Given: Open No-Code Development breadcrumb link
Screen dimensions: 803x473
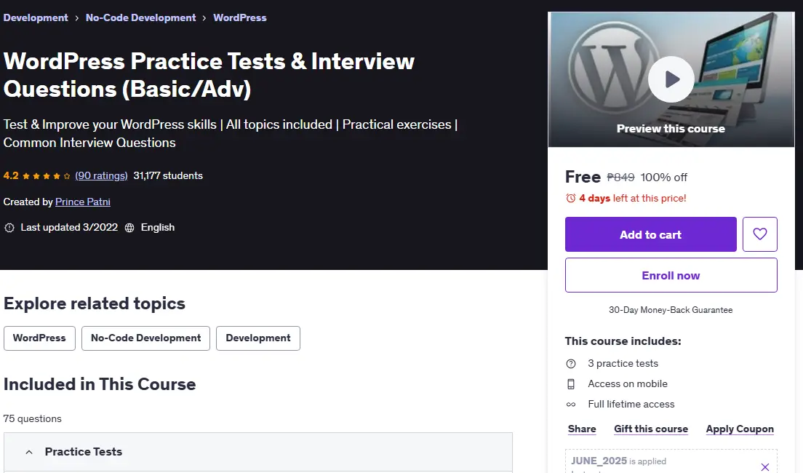Looking at the screenshot, I should pyautogui.click(x=141, y=17).
